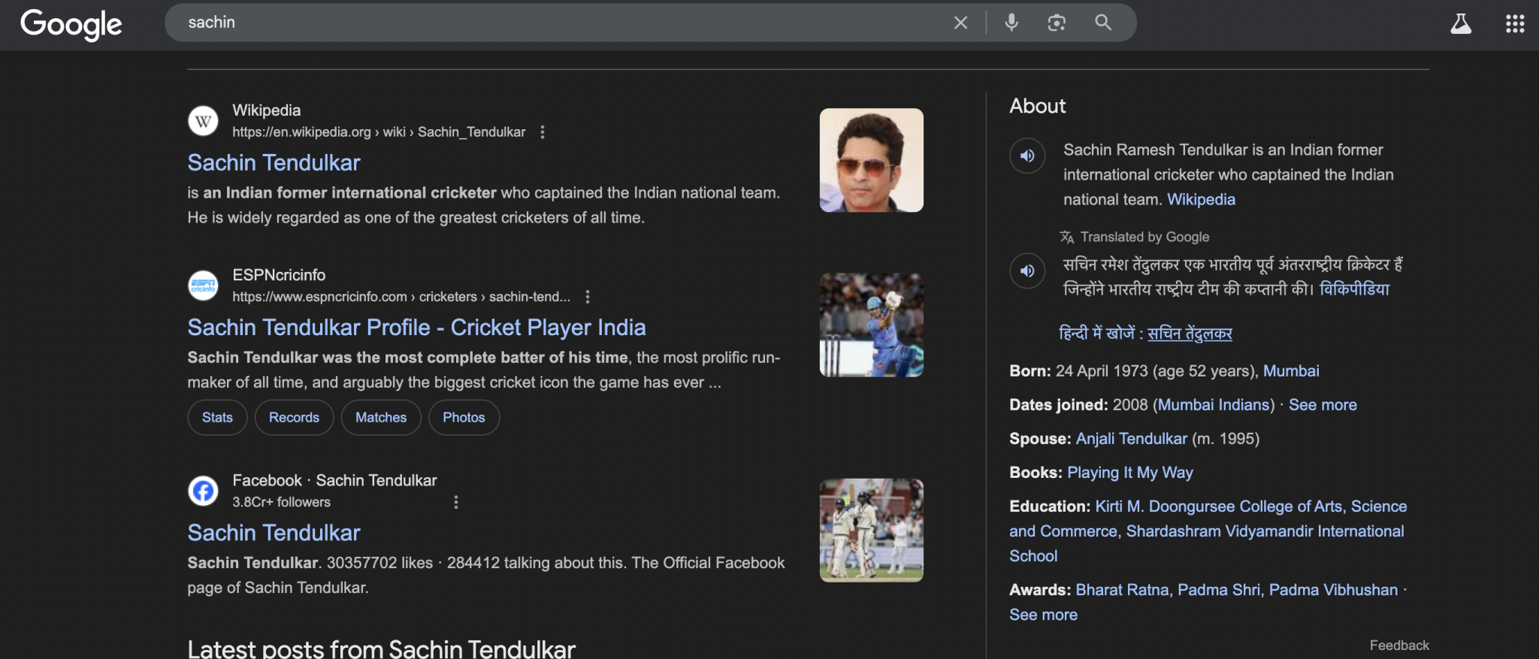The height and width of the screenshot is (659, 1539).
Task: Open the Google apps grid
Action: click(1515, 24)
